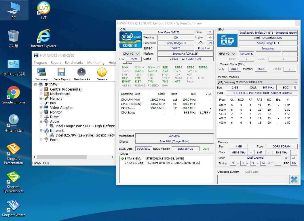Click the horizontal scrollbar right arrow

click(112, 157)
